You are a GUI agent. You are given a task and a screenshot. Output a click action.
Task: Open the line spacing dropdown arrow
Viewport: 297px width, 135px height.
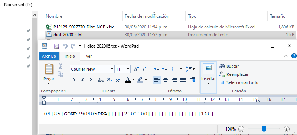(193, 69)
